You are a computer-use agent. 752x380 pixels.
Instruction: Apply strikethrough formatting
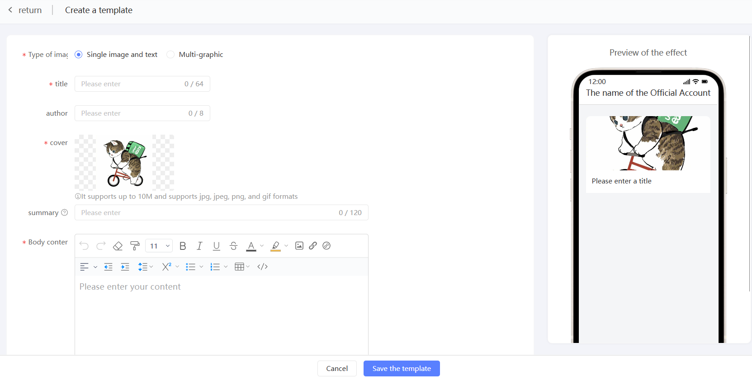point(233,246)
